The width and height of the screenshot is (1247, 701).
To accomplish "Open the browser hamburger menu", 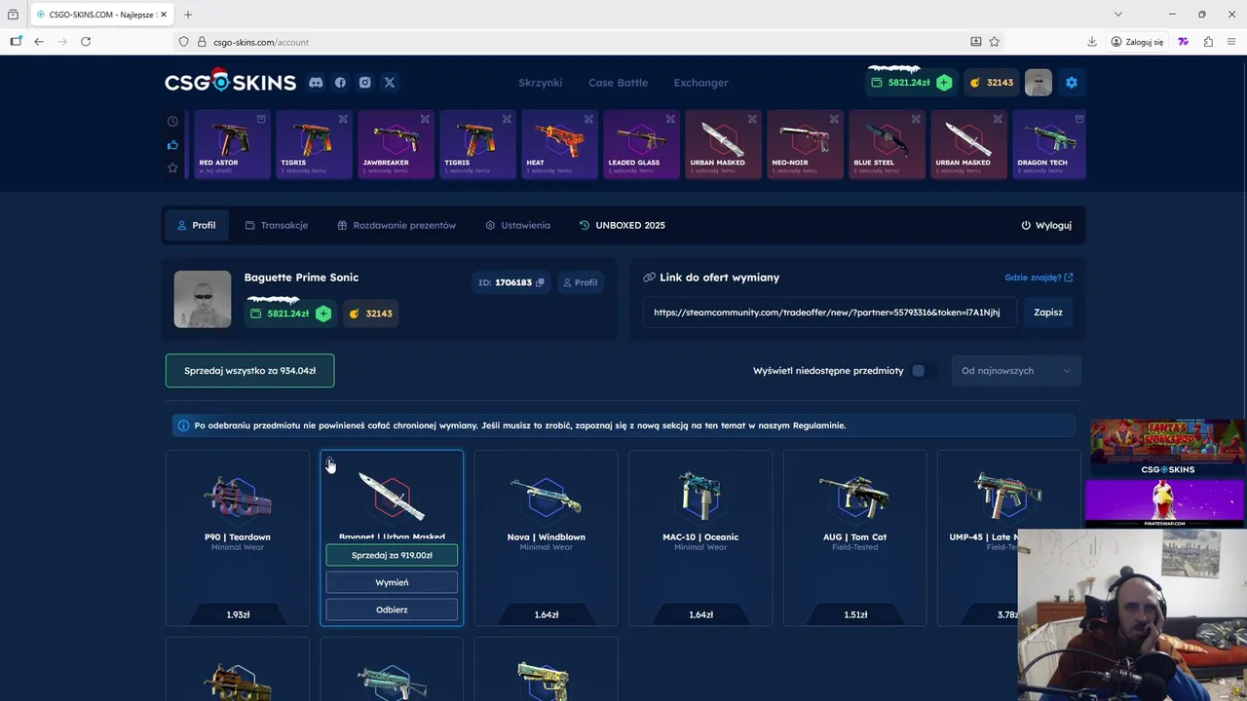I will click(1231, 42).
